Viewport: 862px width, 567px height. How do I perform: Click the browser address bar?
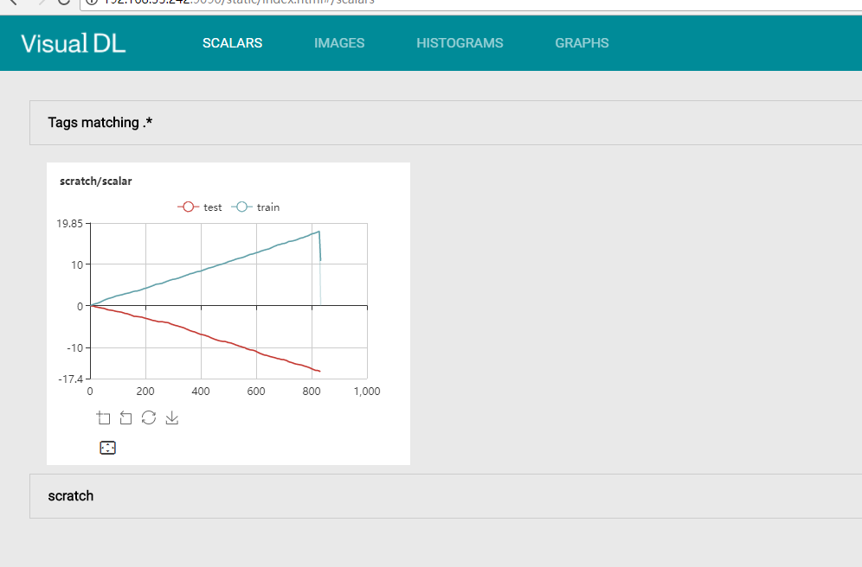point(471,3)
